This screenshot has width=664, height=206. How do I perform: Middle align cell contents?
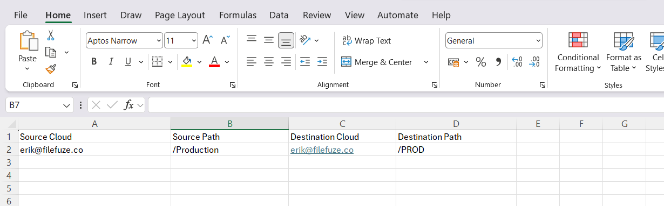(269, 40)
